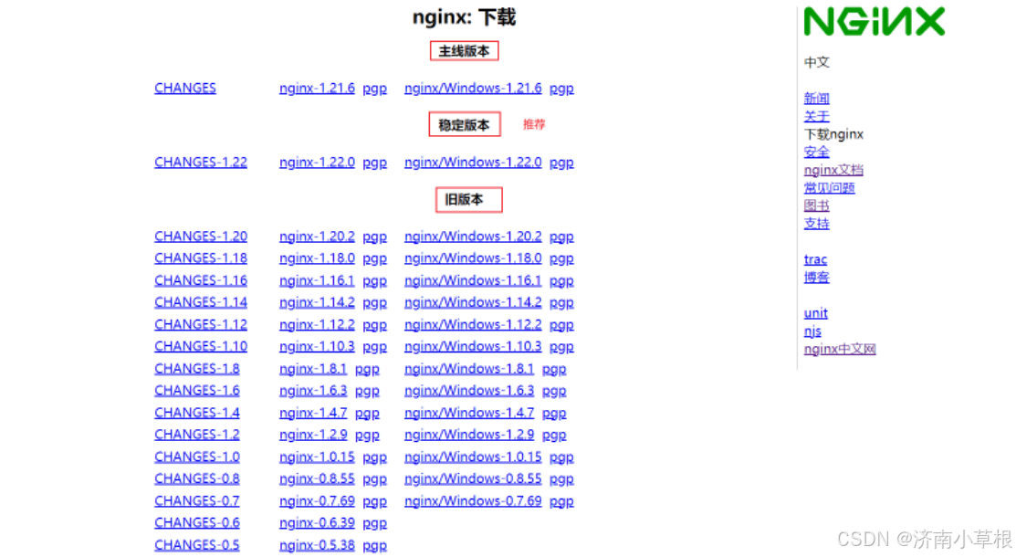
Task: Download nginx-1.14.2
Action: (x=317, y=302)
